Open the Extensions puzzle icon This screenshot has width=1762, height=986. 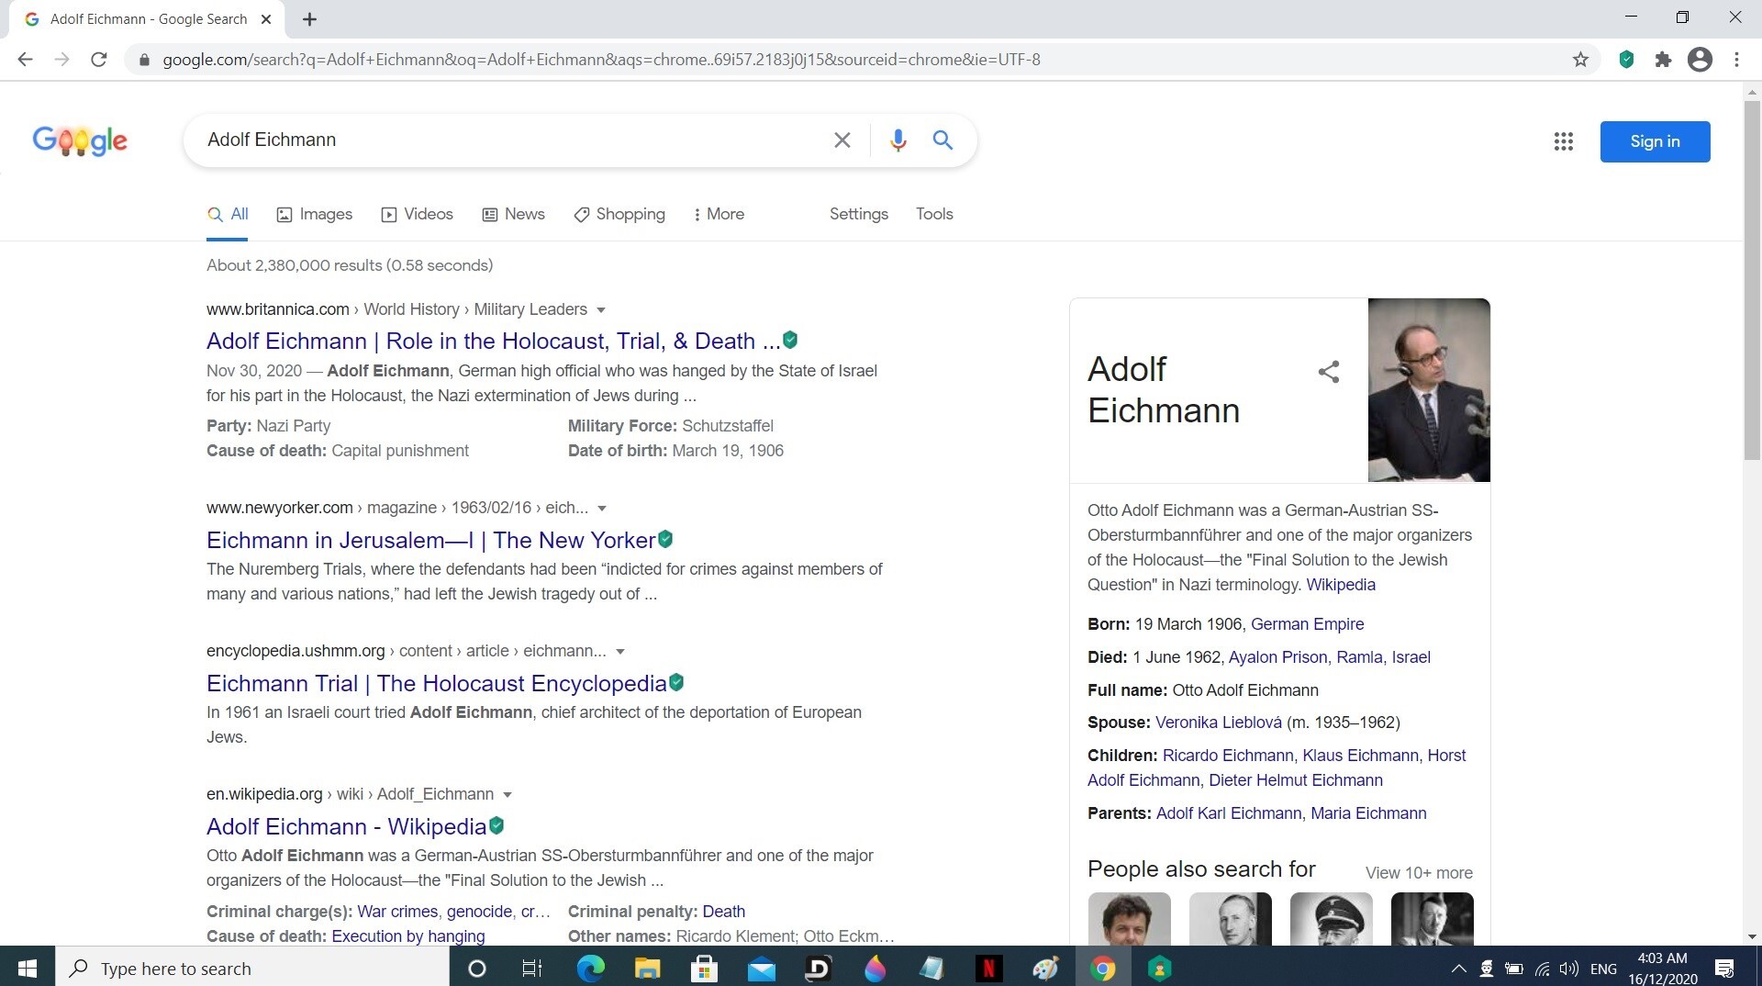point(1663,60)
